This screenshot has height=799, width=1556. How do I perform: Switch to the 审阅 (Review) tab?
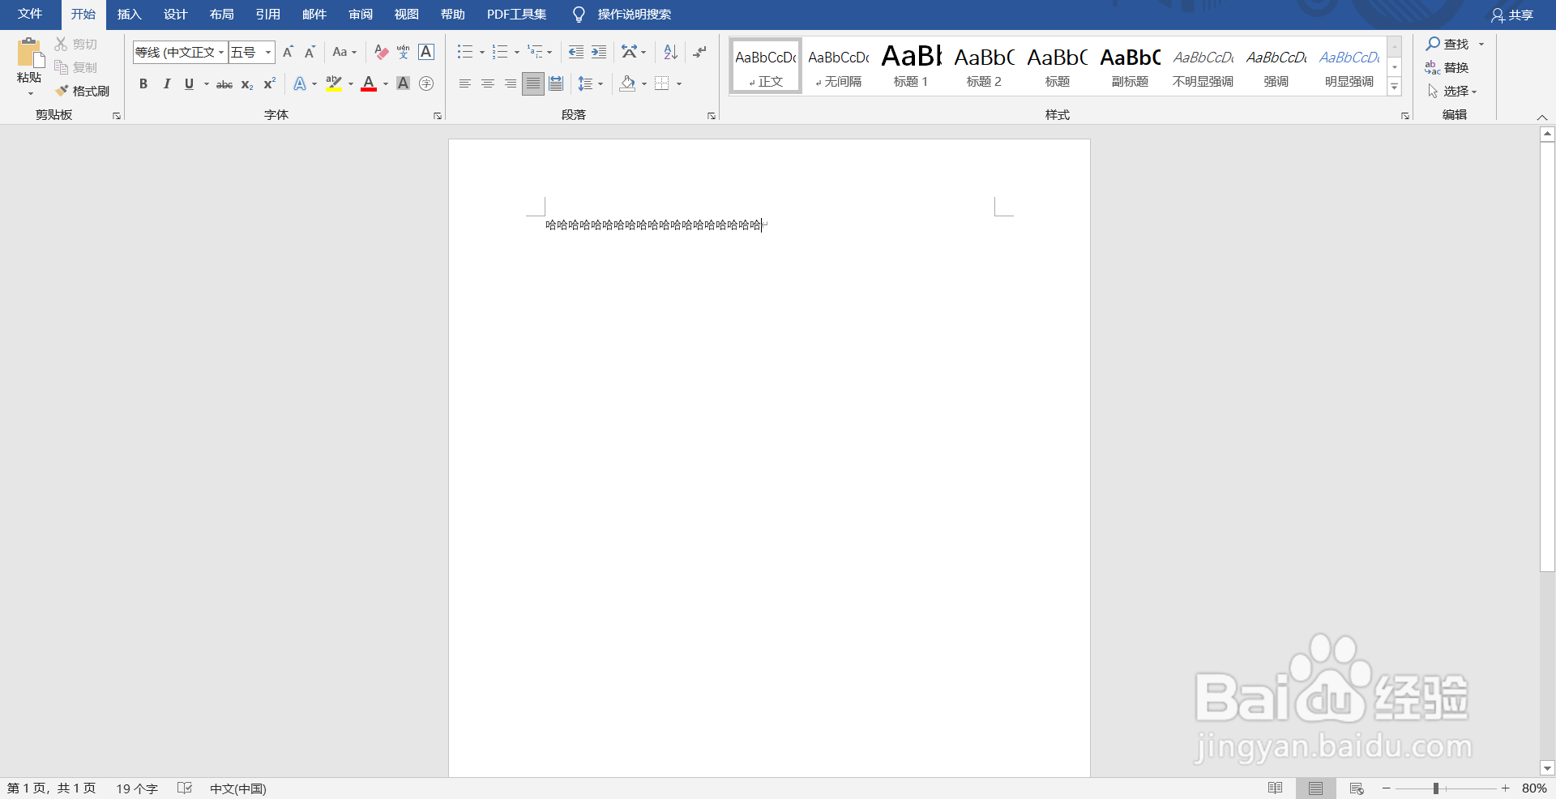(361, 15)
